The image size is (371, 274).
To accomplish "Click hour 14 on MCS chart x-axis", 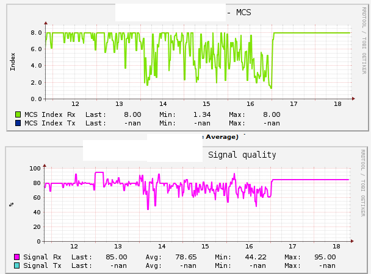I will coord(163,104).
